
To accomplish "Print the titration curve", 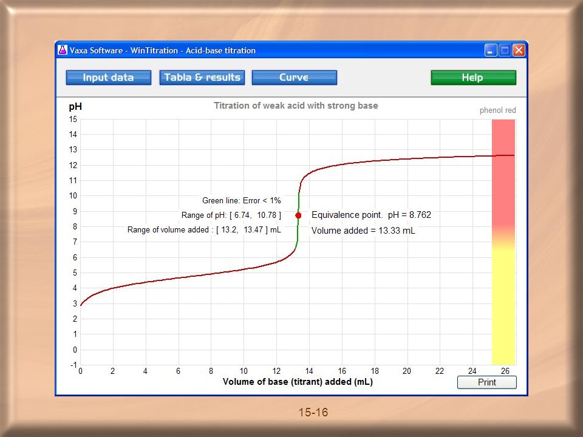I will [486, 382].
